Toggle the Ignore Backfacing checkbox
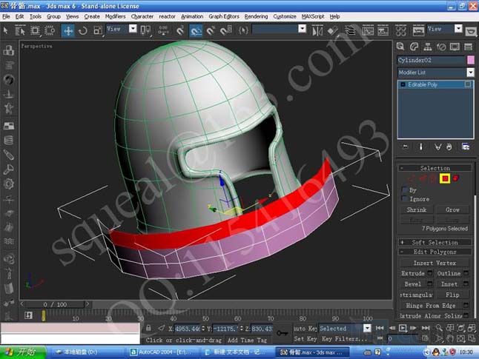 [405, 199]
